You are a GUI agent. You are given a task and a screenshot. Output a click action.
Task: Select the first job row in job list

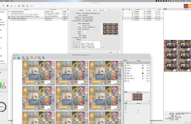tap(38, 11)
